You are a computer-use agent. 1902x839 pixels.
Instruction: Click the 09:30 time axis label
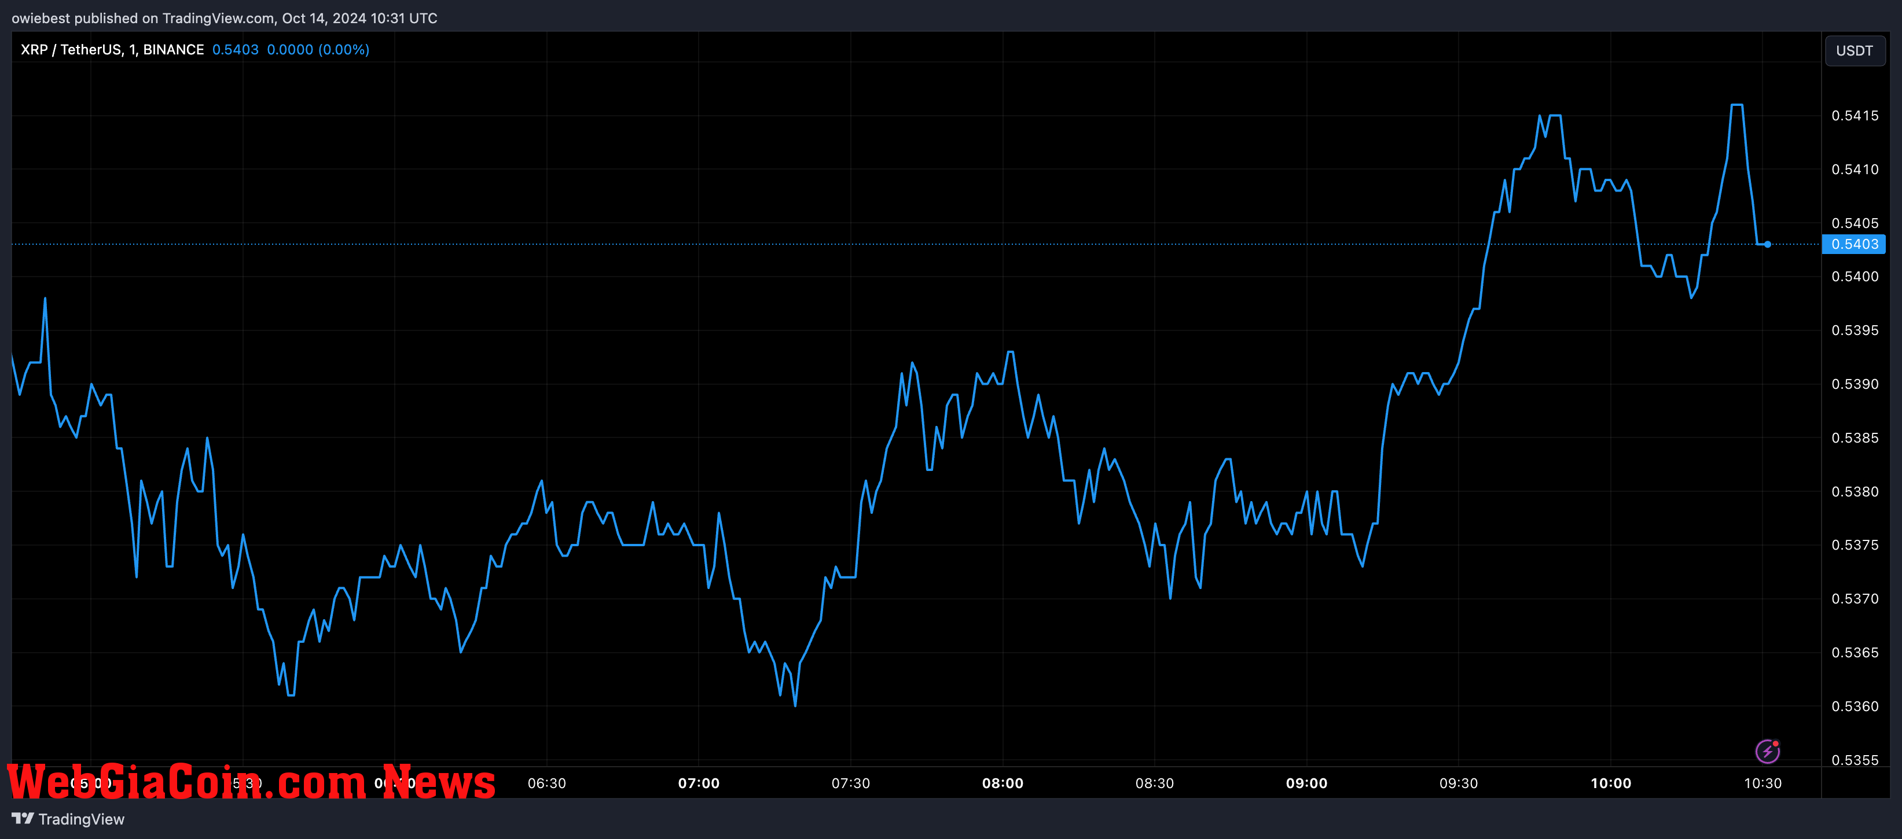[x=1459, y=783]
